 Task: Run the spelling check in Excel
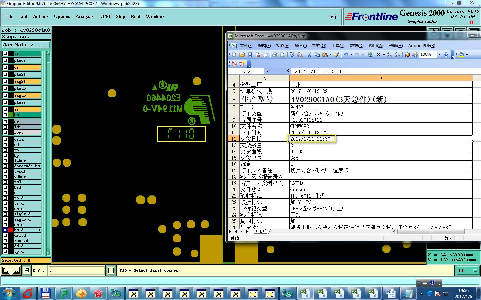pyautogui.click(x=292, y=55)
